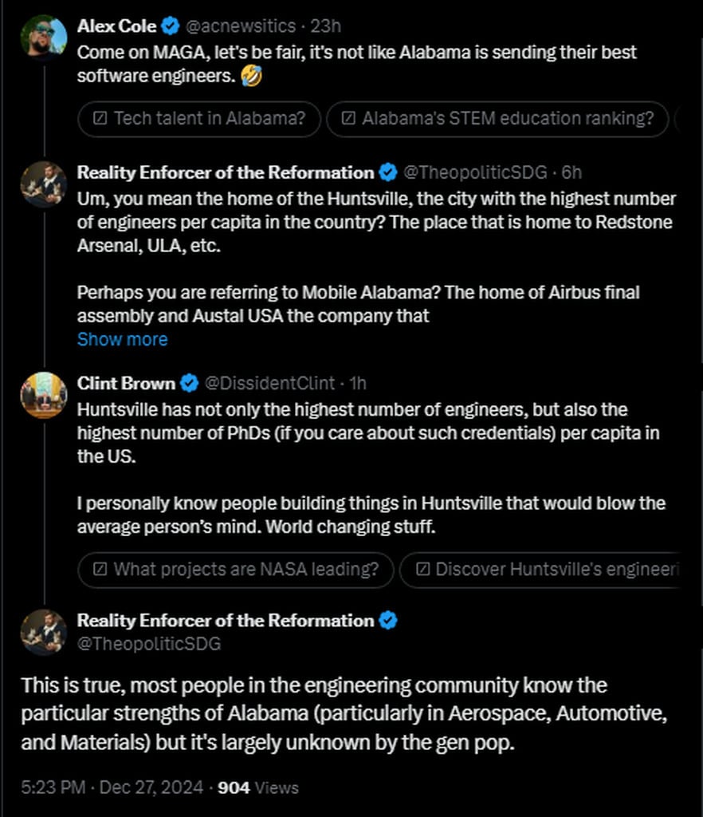Click Alex Cole's verified badge icon
The height and width of the screenshot is (817, 703).
coord(171,26)
